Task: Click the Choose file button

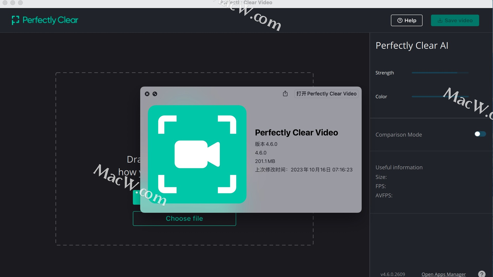Action: click(184, 219)
